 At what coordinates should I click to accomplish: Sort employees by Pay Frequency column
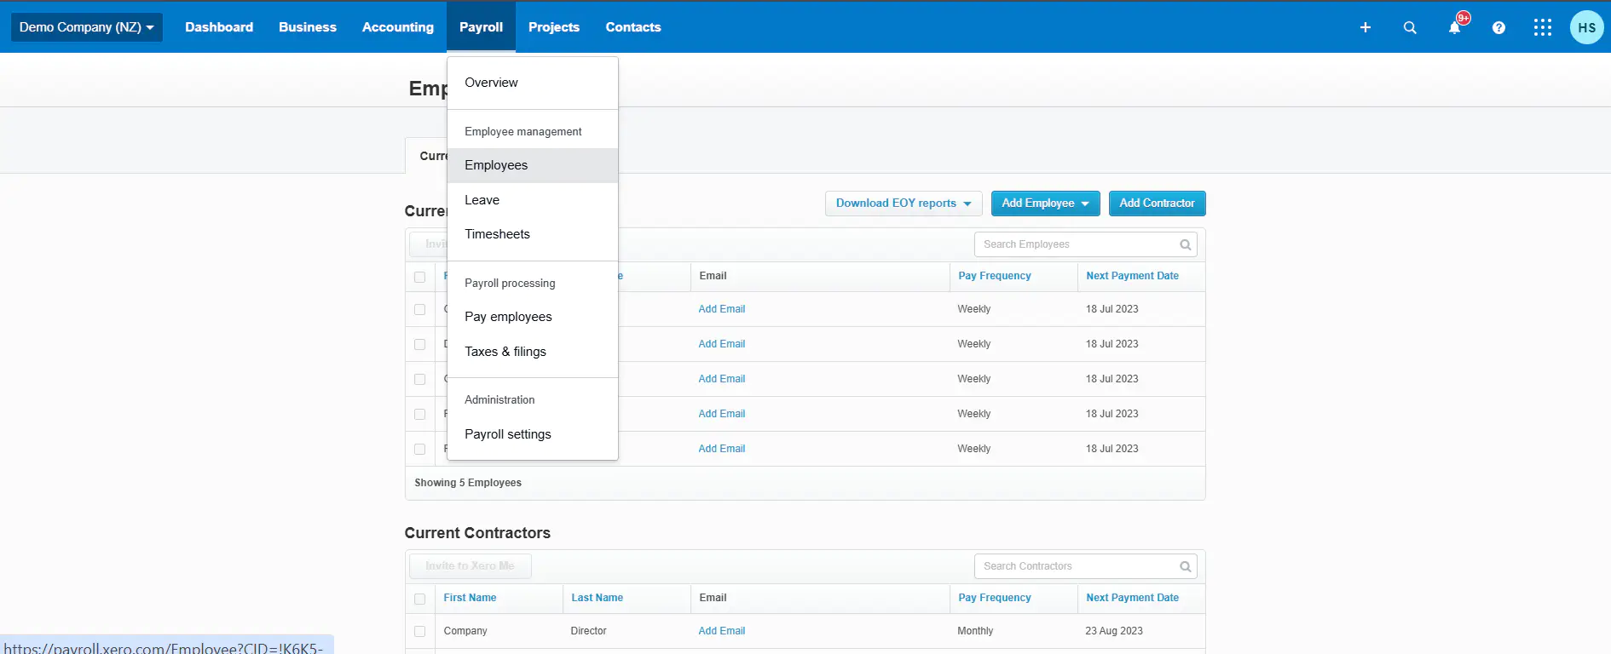994,276
